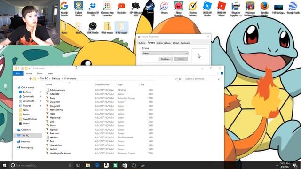Select the Normal cursor file

[x=54, y=130]
